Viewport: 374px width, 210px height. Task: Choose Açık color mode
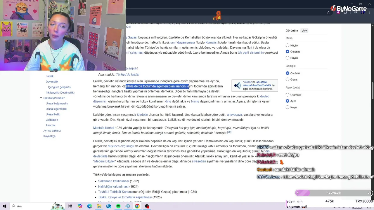coord(288,101)
